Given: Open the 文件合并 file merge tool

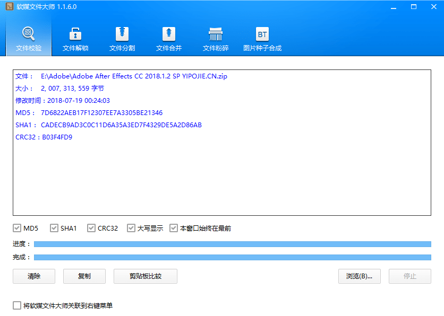Looking at the screenshot, I should [168, 38].
